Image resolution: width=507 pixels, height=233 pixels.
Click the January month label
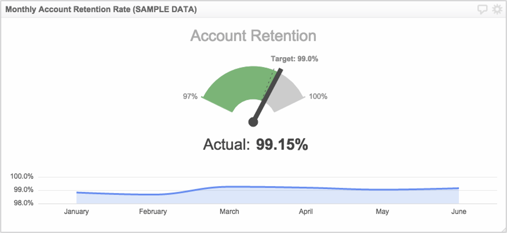coord(77,211)
